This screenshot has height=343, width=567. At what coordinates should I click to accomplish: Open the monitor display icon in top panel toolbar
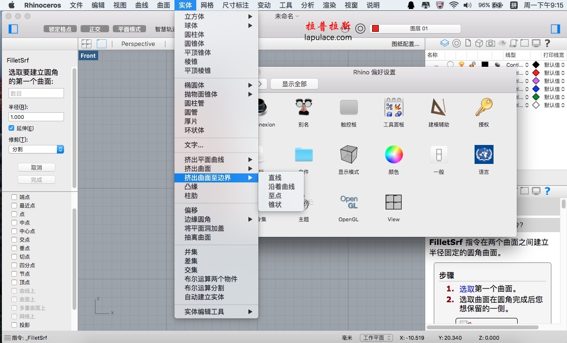[x=536, y=44]
